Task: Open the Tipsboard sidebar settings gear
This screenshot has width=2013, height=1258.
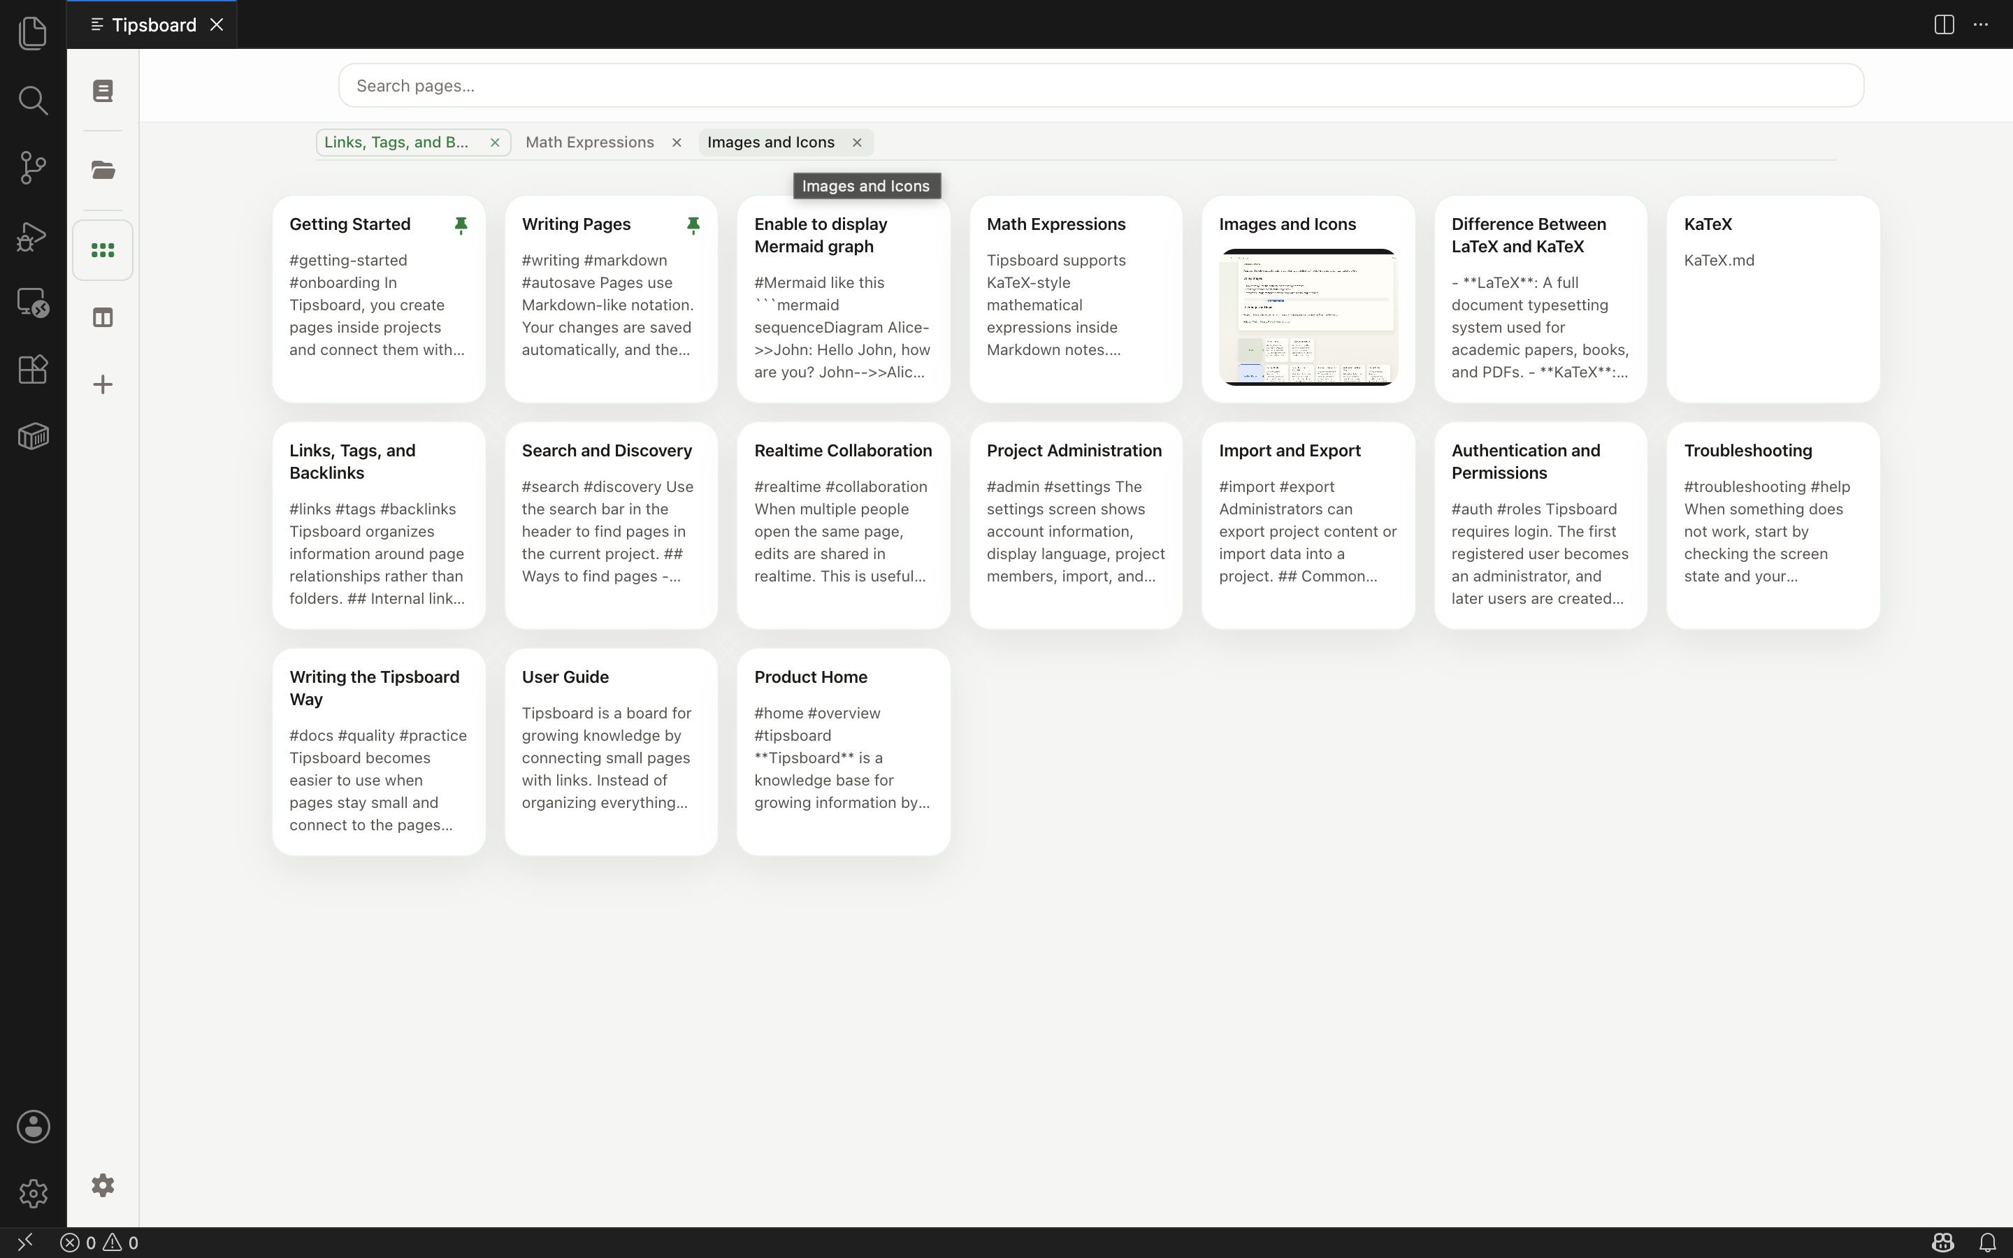Action: (103, 1185)
